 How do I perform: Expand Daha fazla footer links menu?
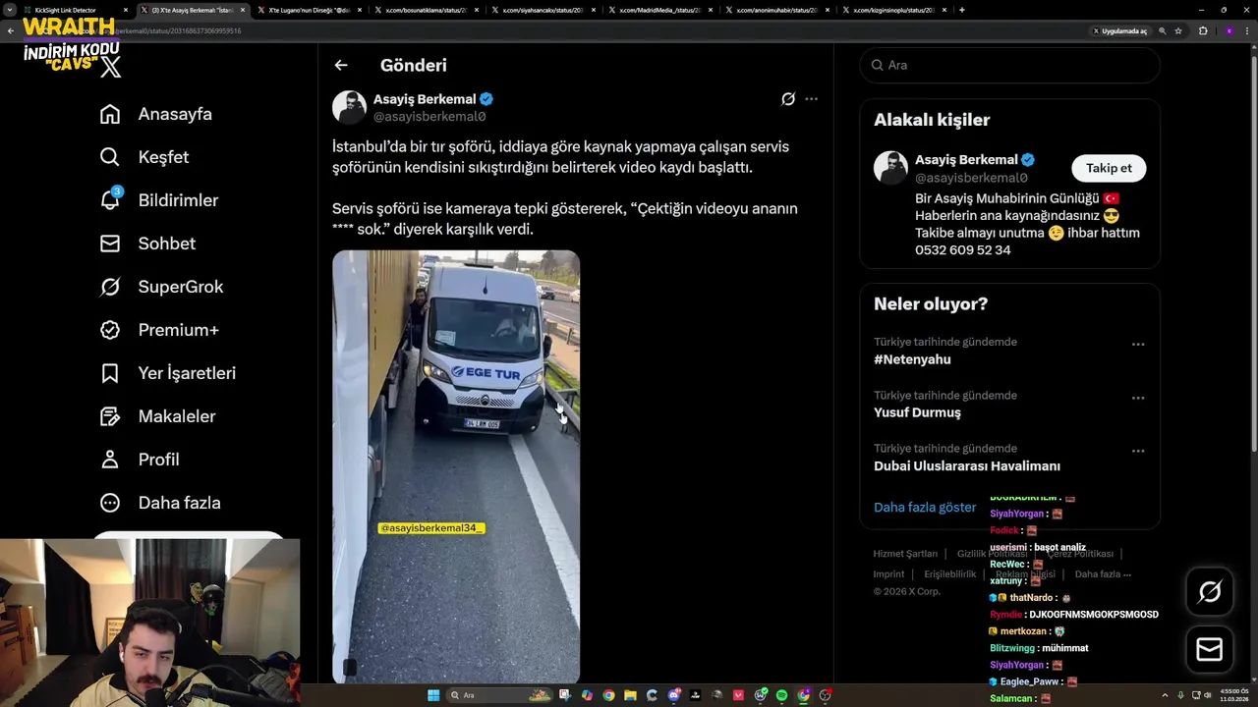click(x=1103, y=574)
